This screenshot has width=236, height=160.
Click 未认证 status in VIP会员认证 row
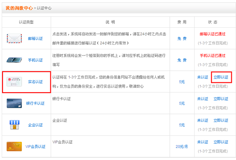(203, 142)
